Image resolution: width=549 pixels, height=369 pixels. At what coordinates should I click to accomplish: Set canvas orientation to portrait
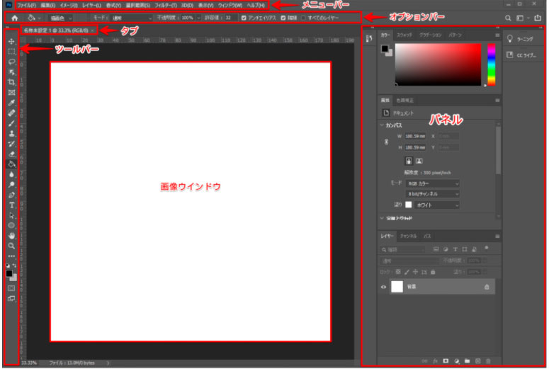(x=409, y=161)
